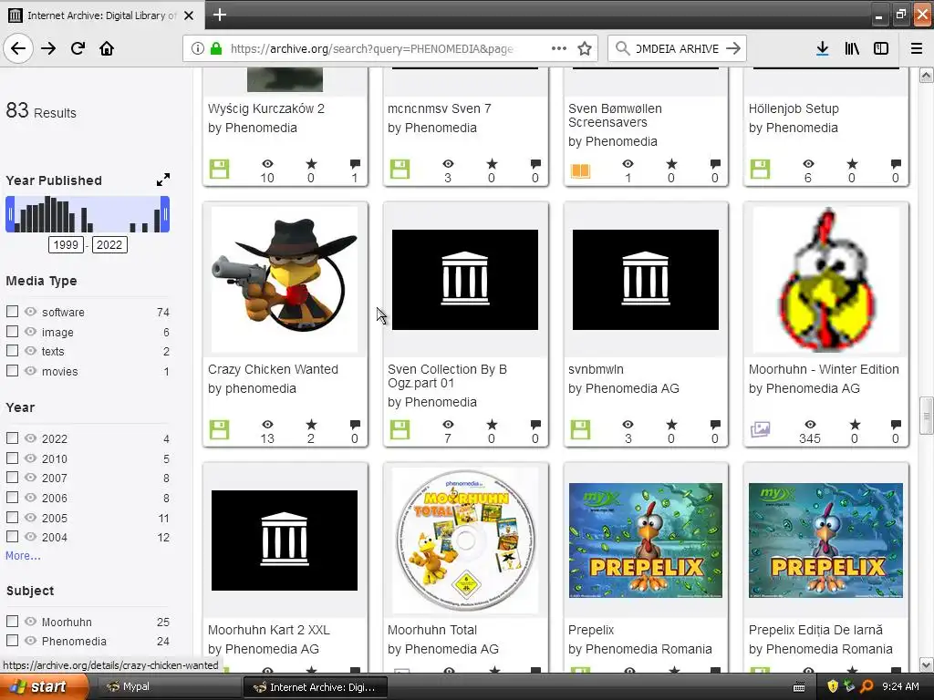Check the Phenomedia subject checkbox
Screen dimensions: 934x700
12,641
